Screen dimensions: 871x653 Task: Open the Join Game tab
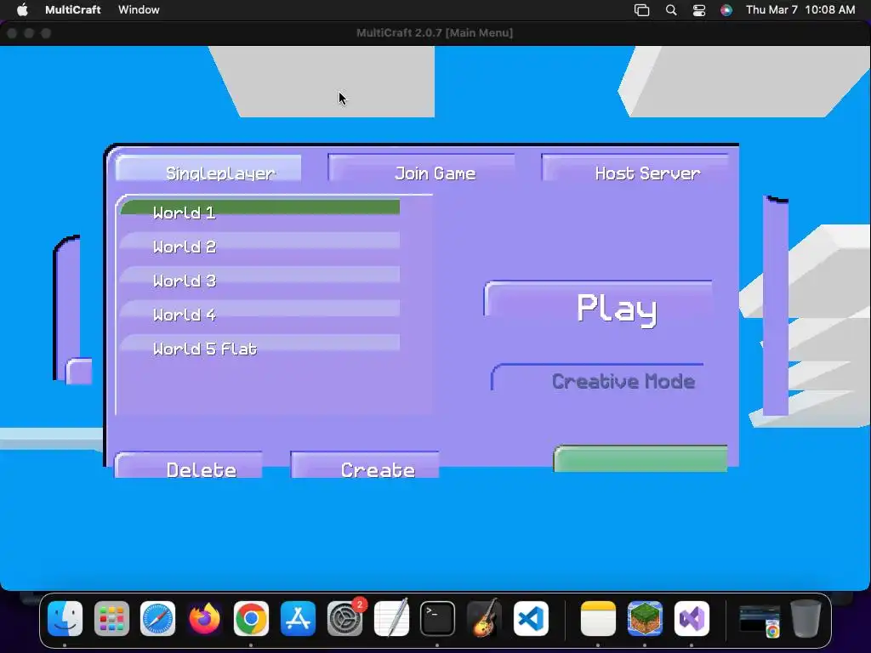click(x=422, y=169)
